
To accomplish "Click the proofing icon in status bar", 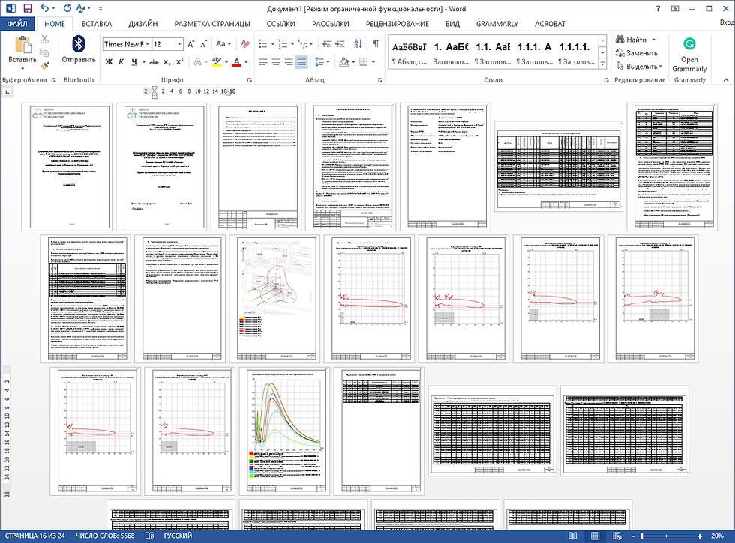I will (149, 536).
